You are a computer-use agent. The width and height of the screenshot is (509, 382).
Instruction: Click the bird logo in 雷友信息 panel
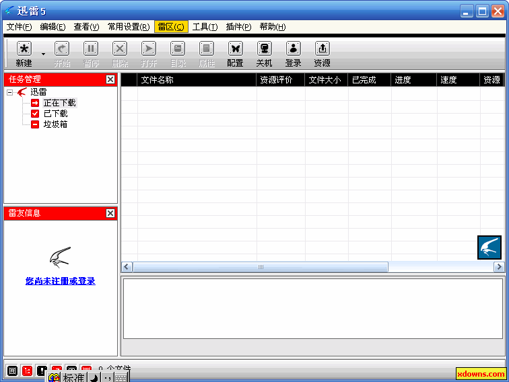61,258
